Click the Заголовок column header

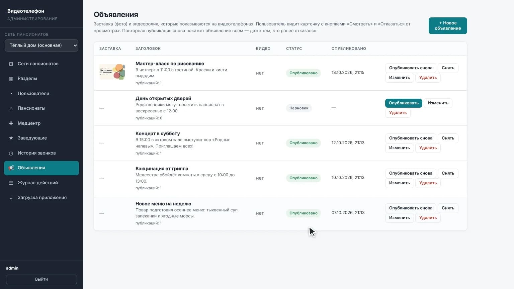pyautogui.click(x=148, y=49)
